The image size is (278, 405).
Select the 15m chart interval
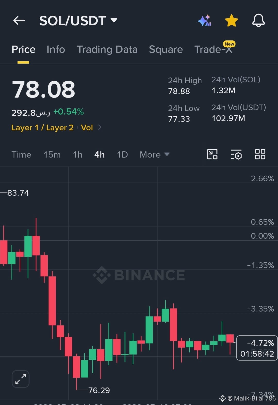[x=52, y=154]
